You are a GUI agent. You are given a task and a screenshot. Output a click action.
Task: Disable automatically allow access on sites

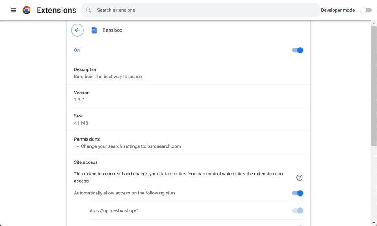click(x=297, y=193)
